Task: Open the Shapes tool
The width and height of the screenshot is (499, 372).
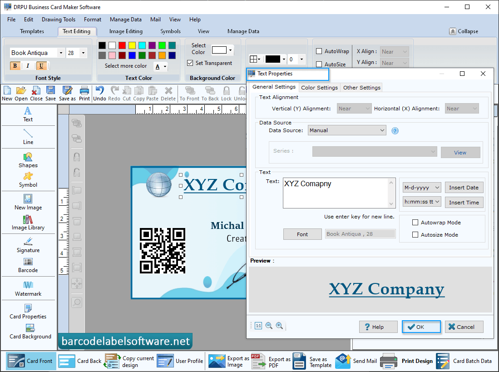Action: 28,160
